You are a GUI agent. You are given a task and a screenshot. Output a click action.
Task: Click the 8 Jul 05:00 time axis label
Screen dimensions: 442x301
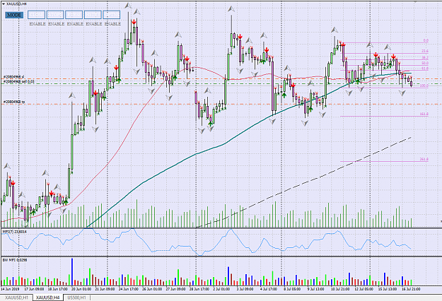click(x=293, y=289)
